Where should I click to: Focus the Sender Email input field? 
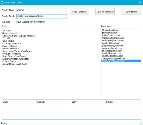42,16
